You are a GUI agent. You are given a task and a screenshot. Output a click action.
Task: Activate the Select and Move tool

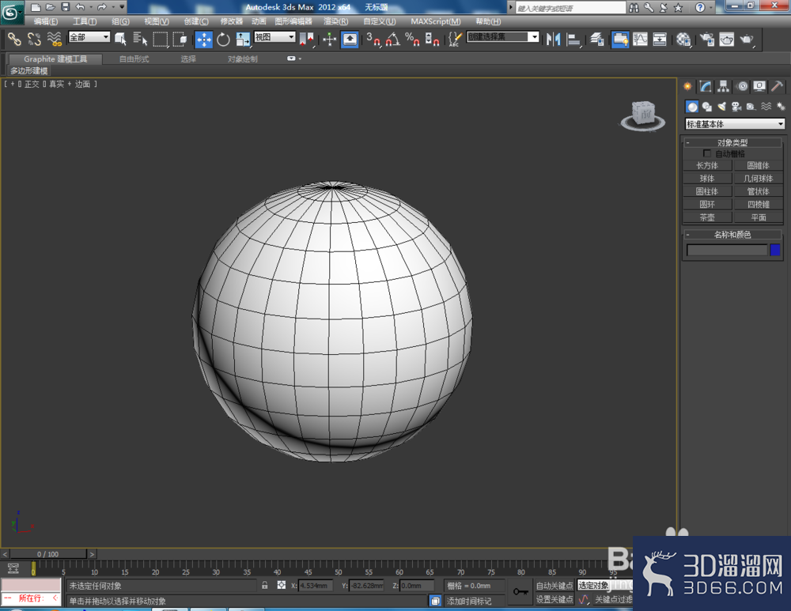click(203, 39)
